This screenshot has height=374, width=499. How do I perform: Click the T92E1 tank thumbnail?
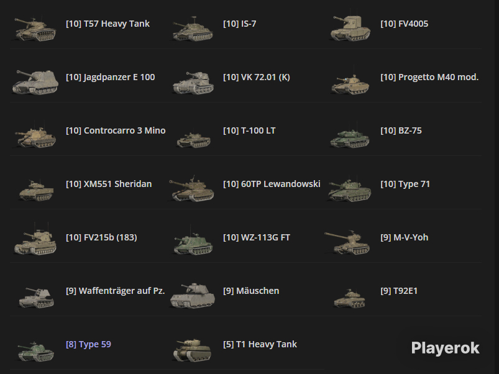coord(349,298)
